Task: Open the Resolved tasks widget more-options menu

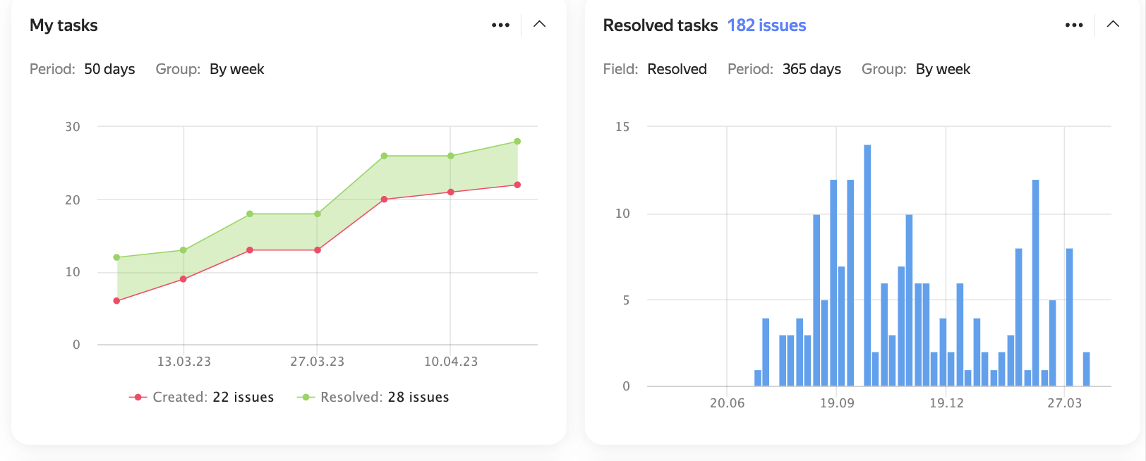Action: point(1074,25)
